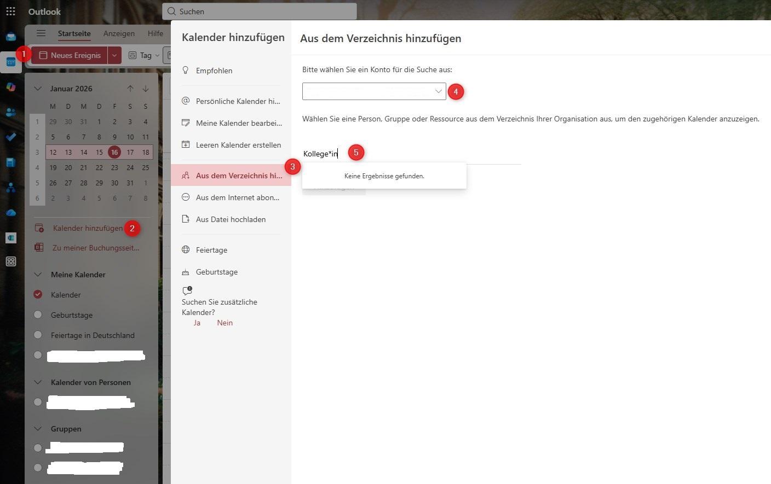Uncheck the Kalender visibility circle
Viewport: 771px width, 484px height.
click(37, 294)
